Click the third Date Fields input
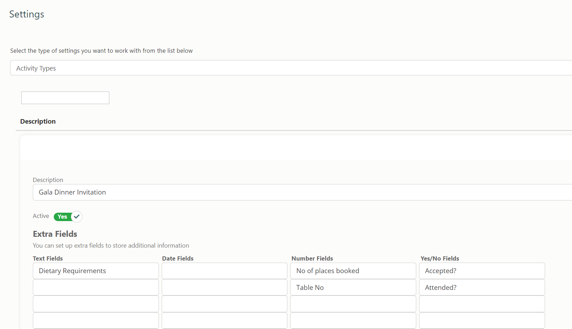Screen dimensions: 572x329 225,304
